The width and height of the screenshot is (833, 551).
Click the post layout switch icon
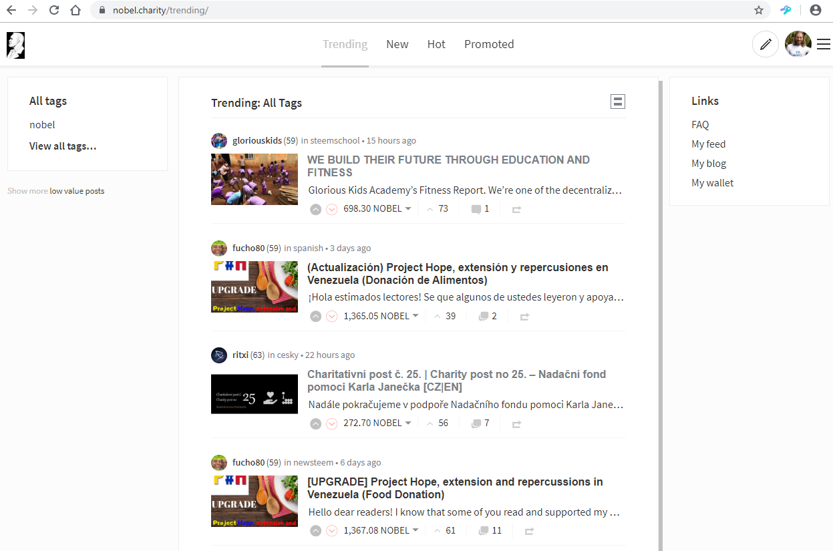(618, 102)
